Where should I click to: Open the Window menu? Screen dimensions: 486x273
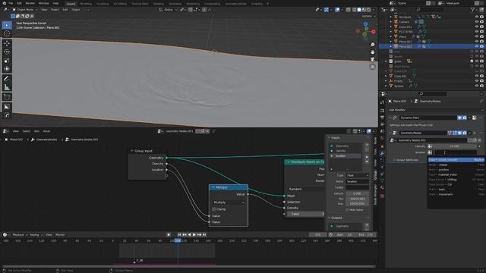click(x=44, y=3)
